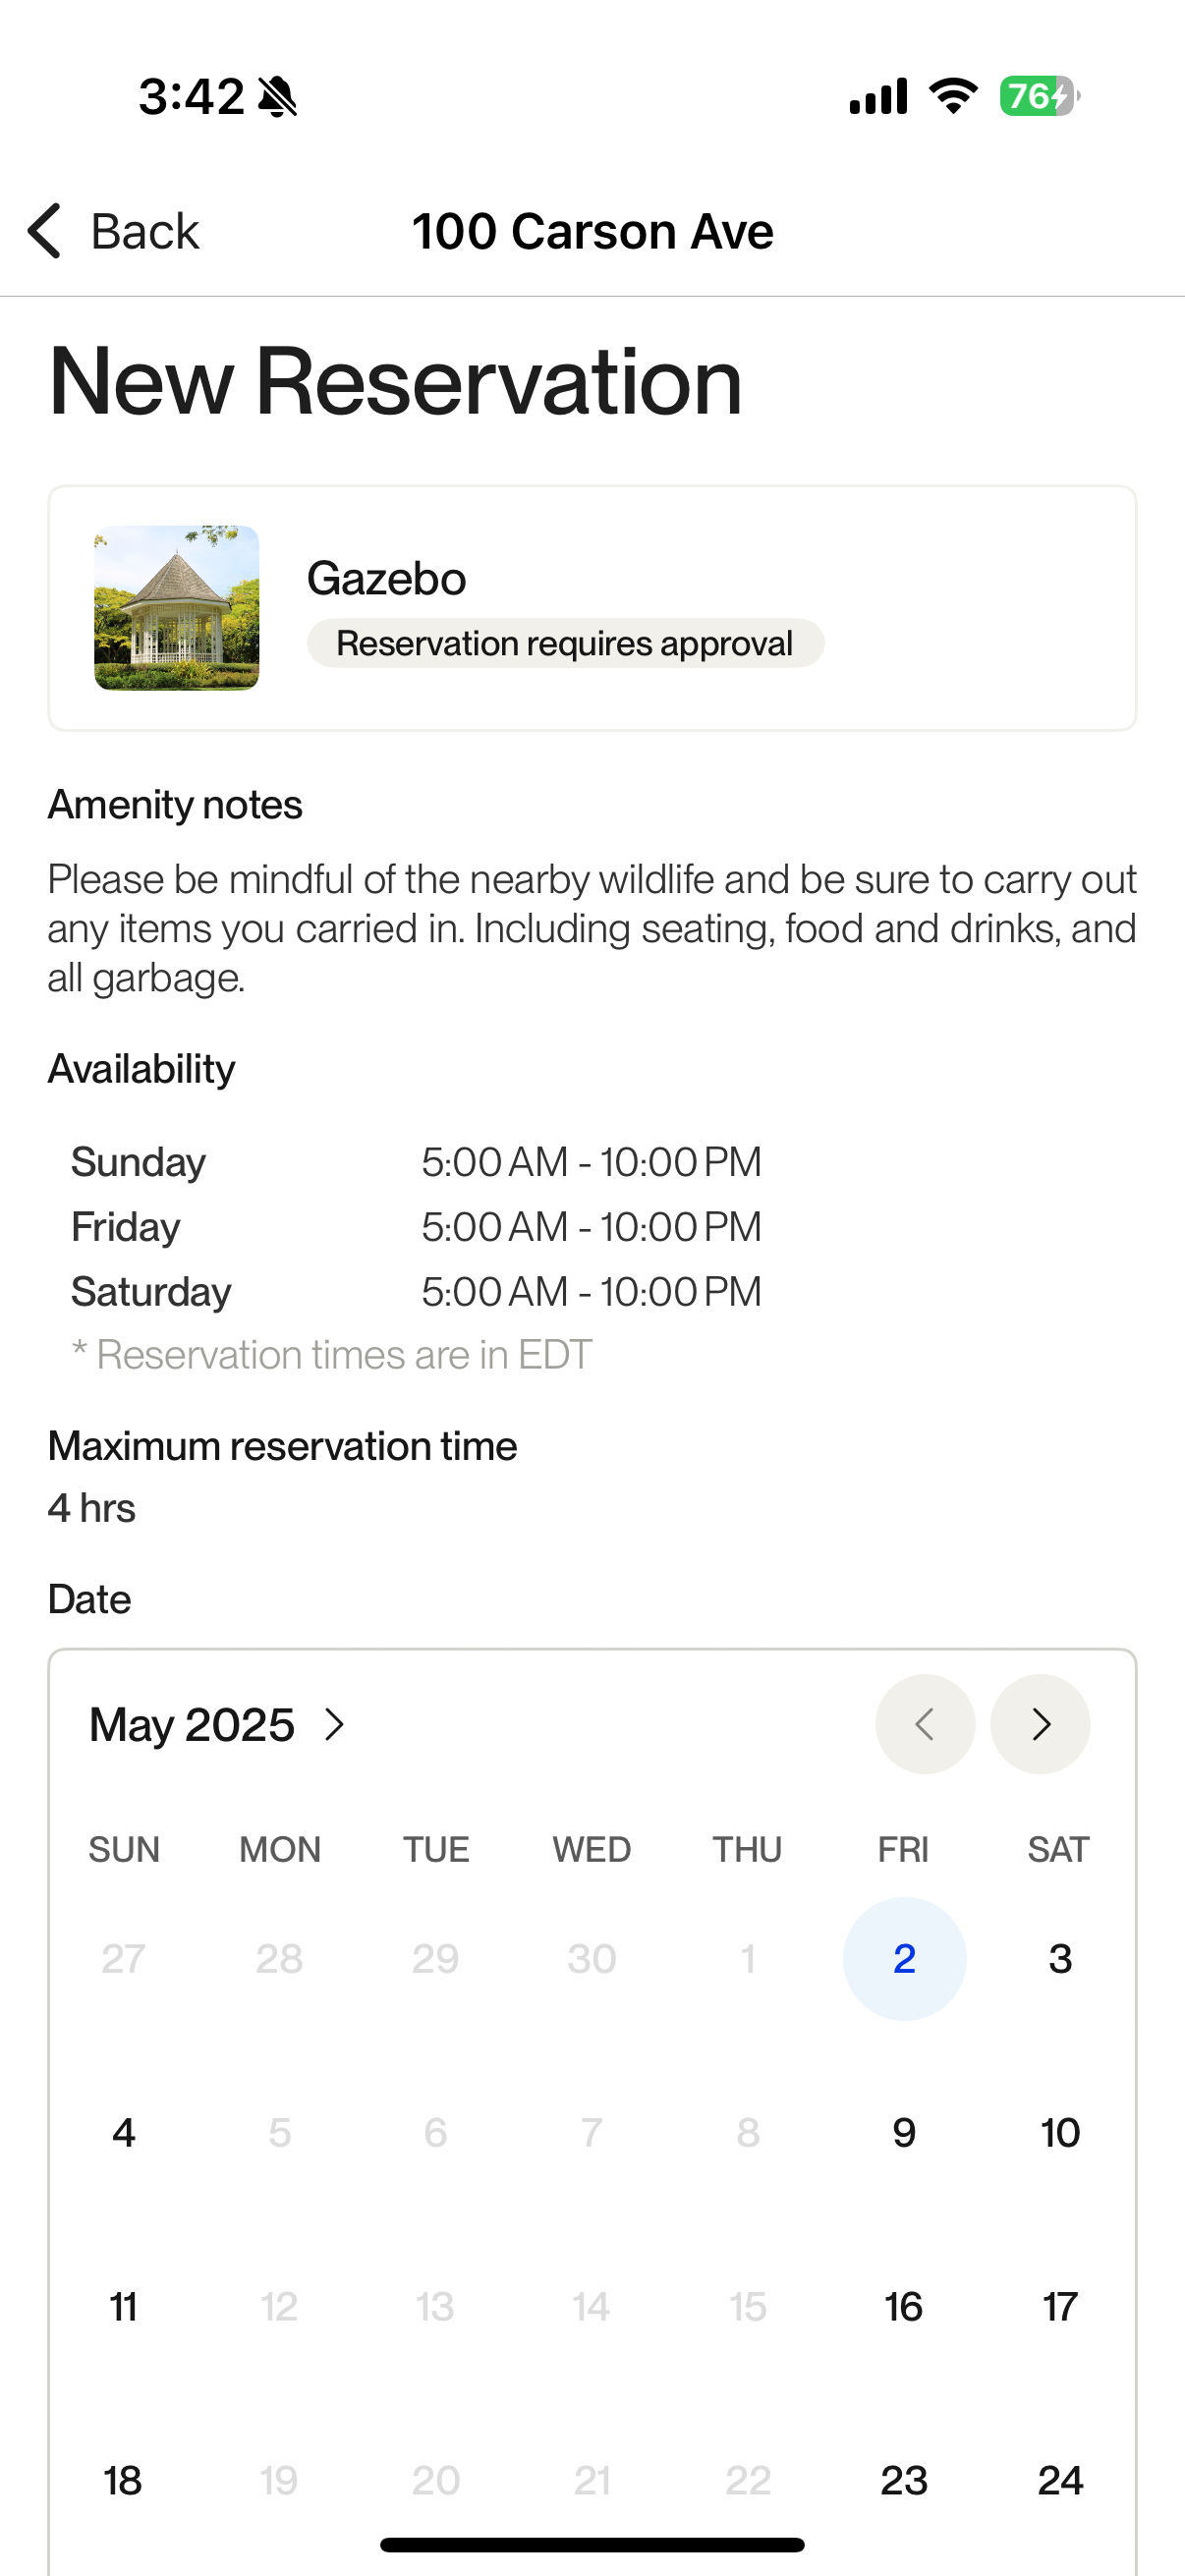Select Saturday May 3 on calendar

1060,1958
